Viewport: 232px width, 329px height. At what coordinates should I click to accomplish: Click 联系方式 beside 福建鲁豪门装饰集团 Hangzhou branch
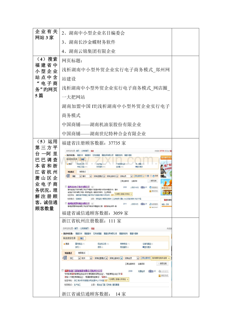(x=164, y=275)
